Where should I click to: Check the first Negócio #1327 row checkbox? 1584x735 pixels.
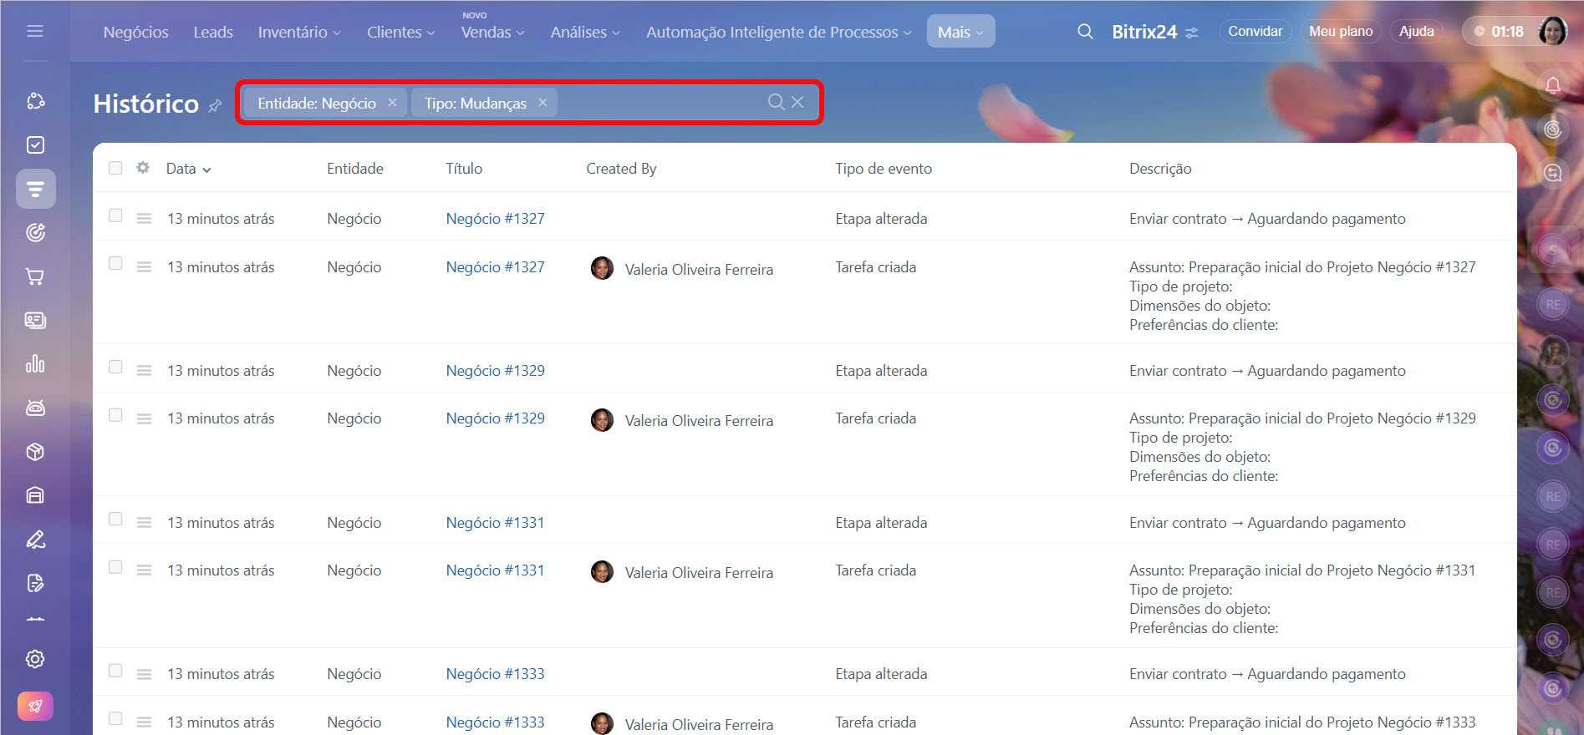[115, 215]
